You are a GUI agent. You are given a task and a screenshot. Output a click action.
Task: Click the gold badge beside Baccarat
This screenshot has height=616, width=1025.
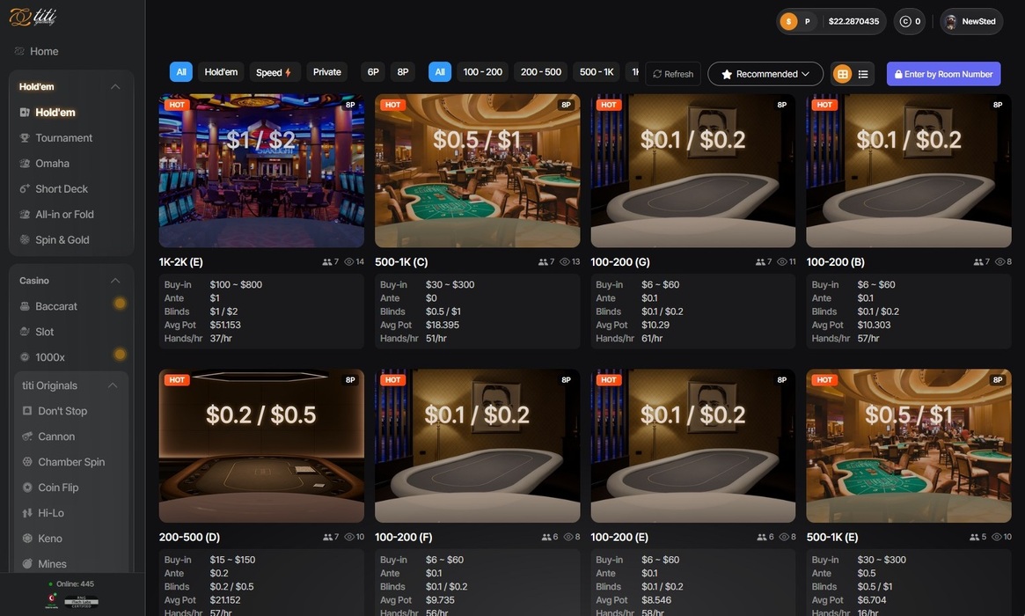tap(120, 304)
